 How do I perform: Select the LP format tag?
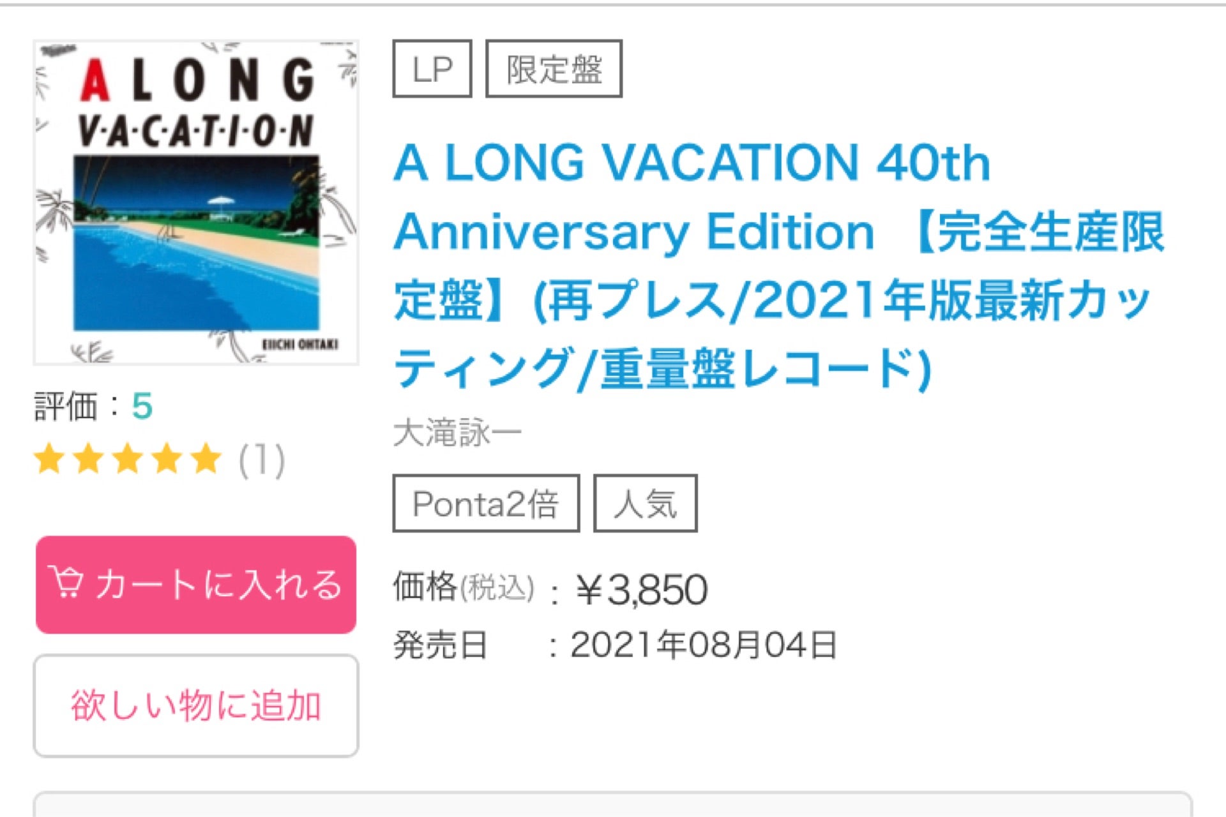click(432, 69)
